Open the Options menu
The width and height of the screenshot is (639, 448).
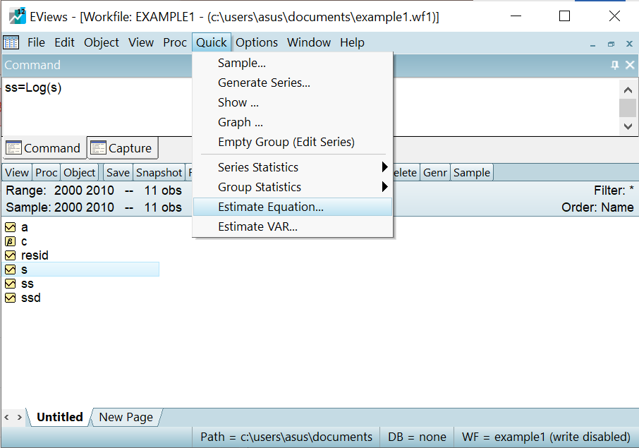coord(257,42)
